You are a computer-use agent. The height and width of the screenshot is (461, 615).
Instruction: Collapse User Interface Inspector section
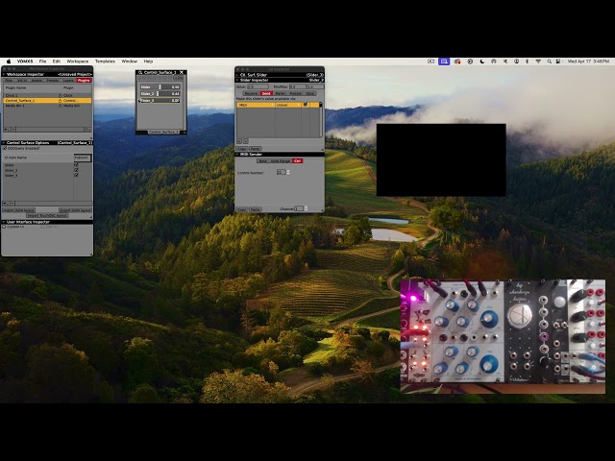pos(4,222)
